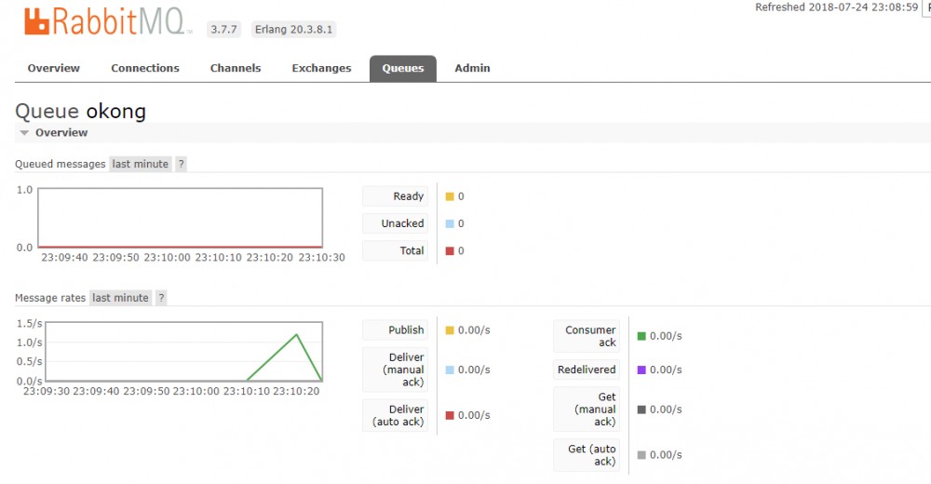
Task: Click the dark gray Get manual ack swatch
Action: click(x=641, y=410)
